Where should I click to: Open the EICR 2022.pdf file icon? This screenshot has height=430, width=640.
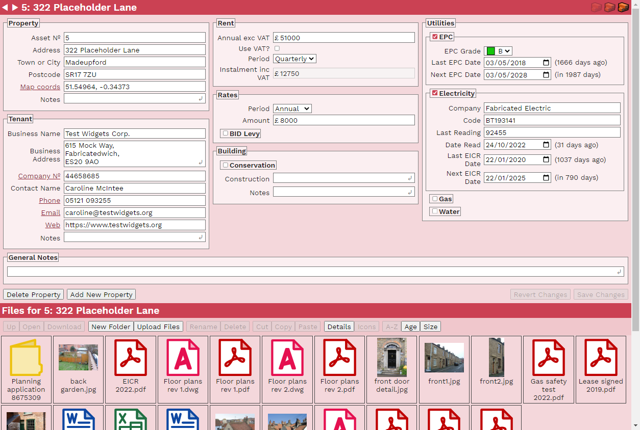point(130,357)
